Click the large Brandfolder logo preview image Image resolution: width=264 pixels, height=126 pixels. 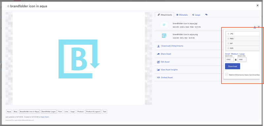(x=79, y=58)
